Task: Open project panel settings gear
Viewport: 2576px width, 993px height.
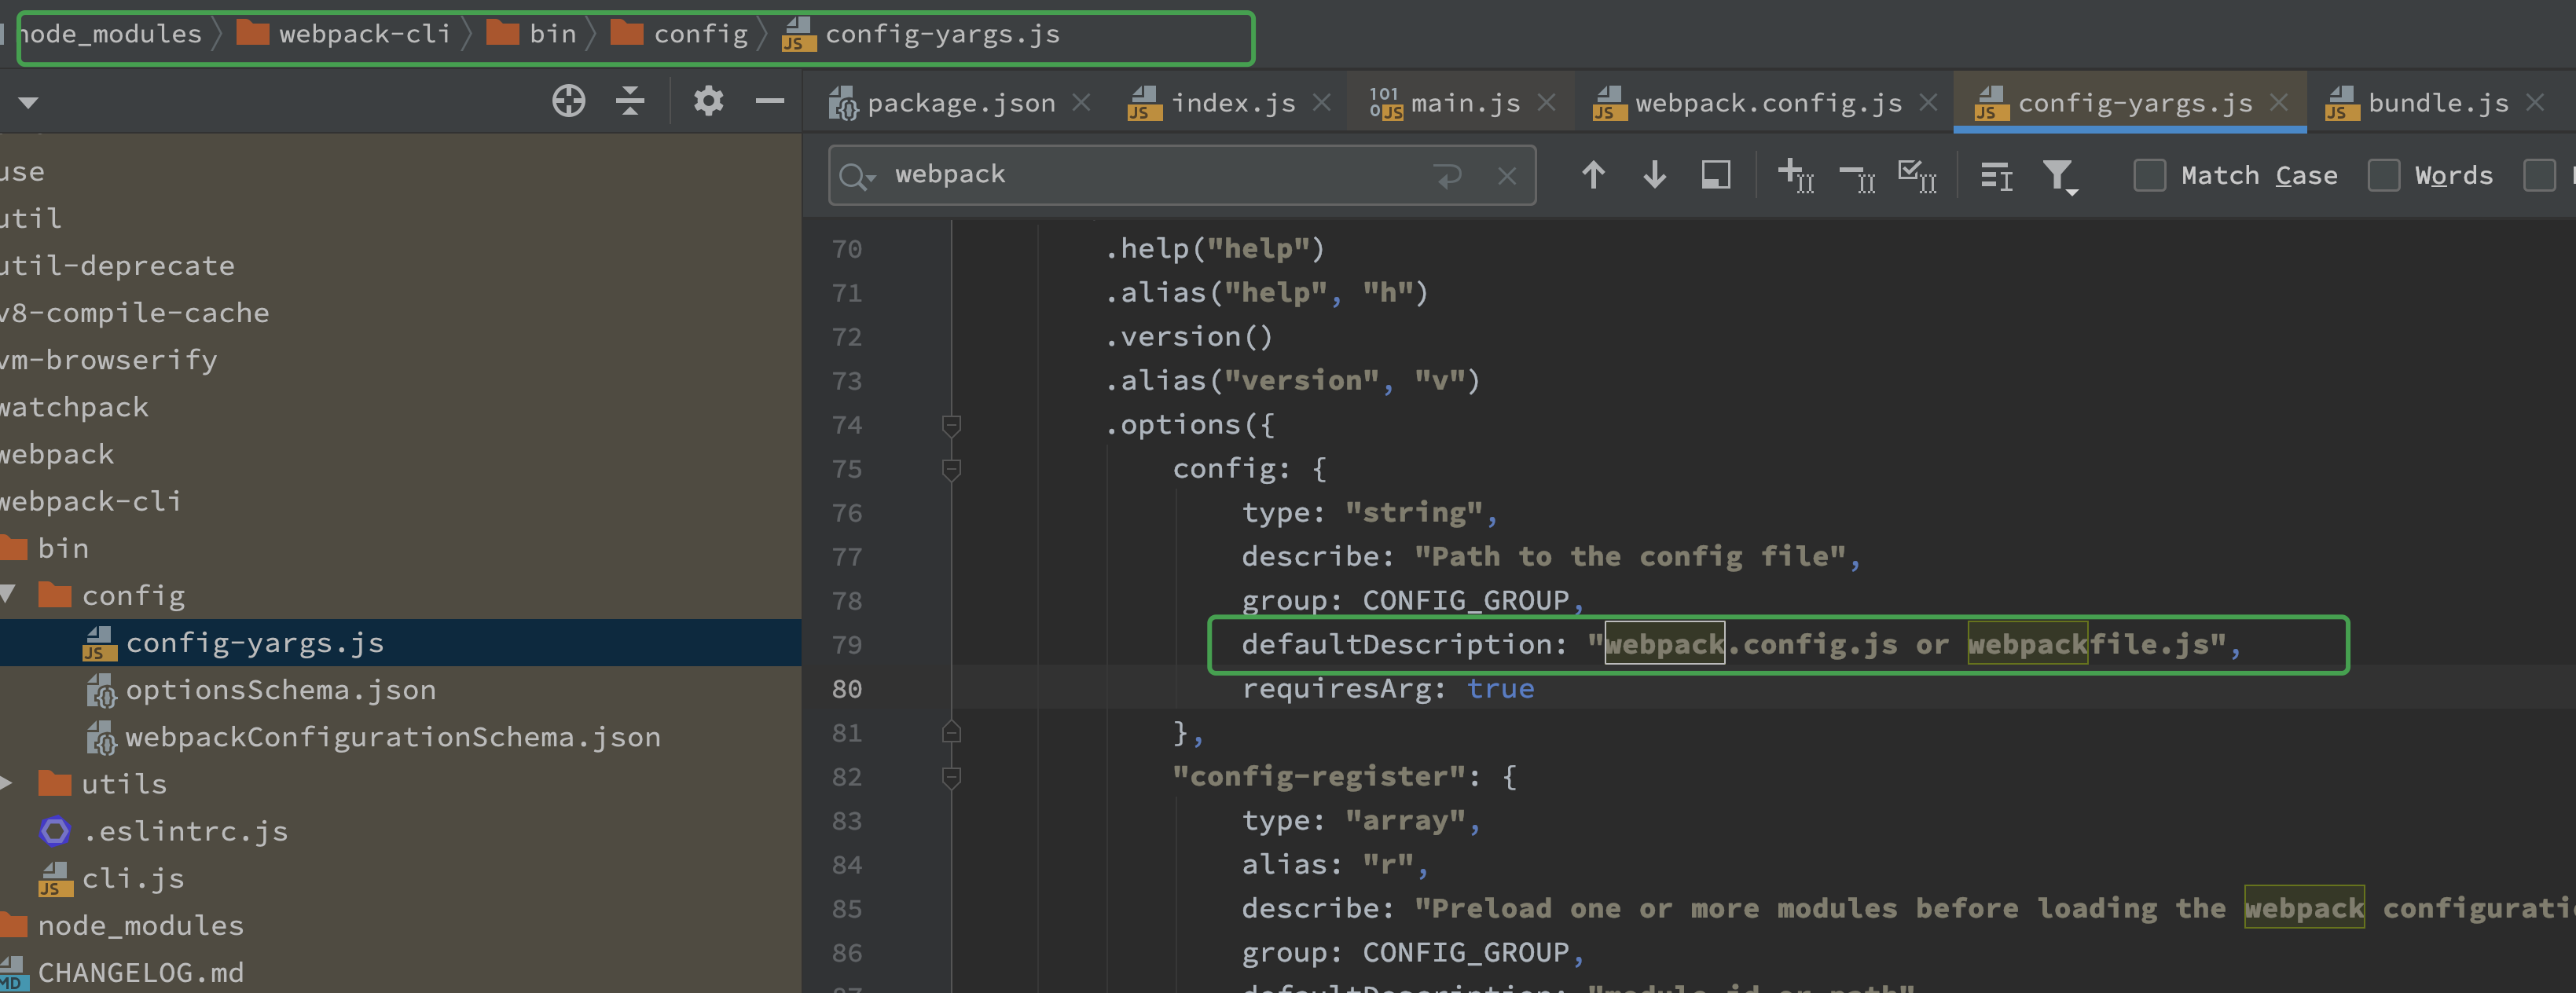Action: tap(708, 101)
